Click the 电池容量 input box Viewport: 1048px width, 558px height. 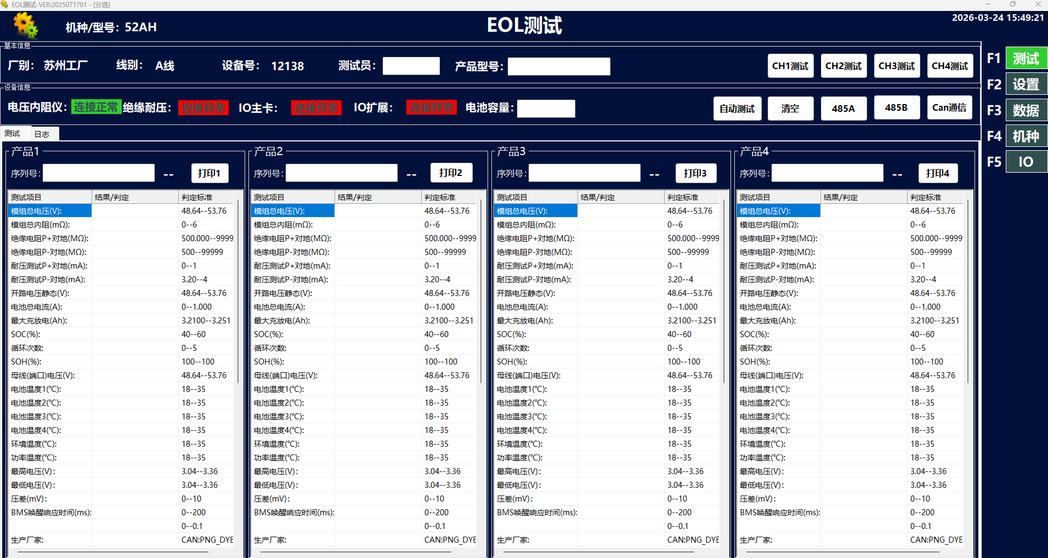546,109
